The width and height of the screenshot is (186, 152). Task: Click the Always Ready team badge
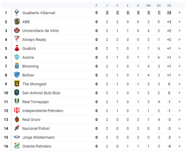17,39
